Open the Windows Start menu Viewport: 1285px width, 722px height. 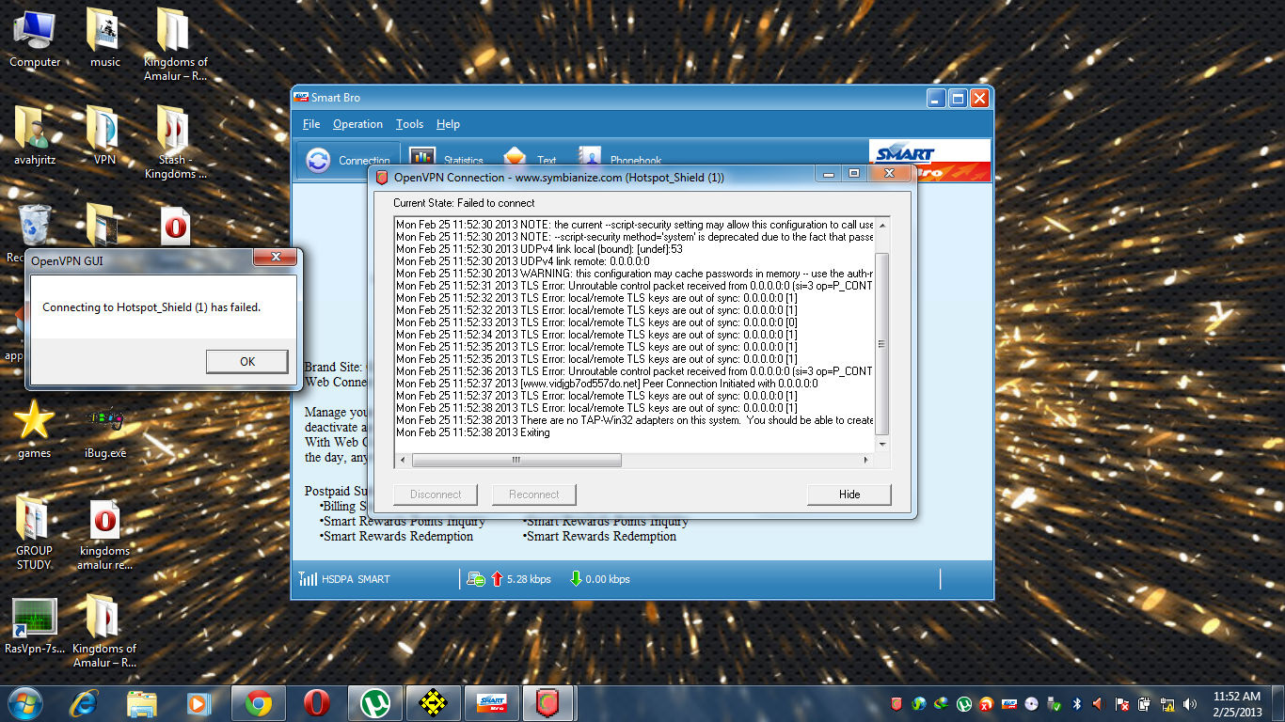[x=24, y=703]
